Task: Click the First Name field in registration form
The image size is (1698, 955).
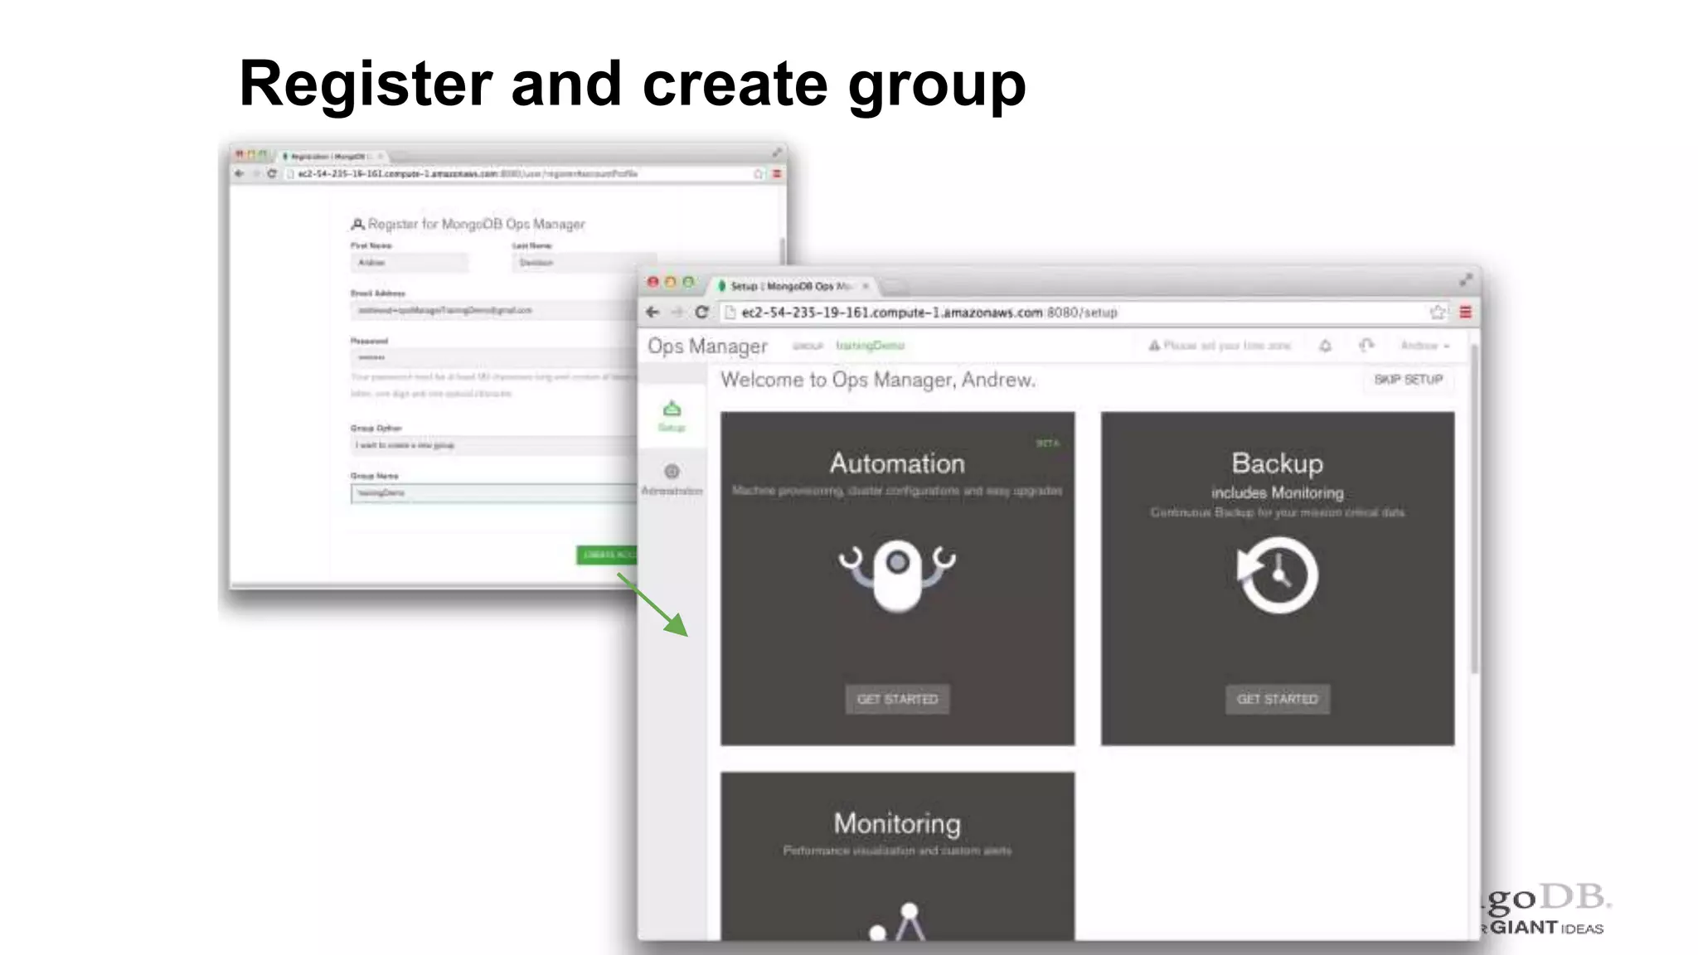Action: 409,263
